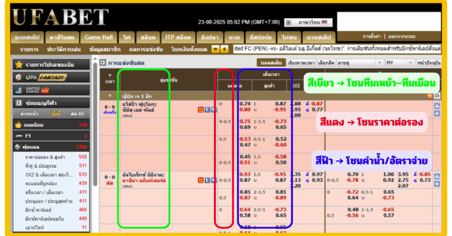Viewport: 452px width, 236px height.
Task: Open ข้อมูลสมาชิก menu item
Action: 105,49
